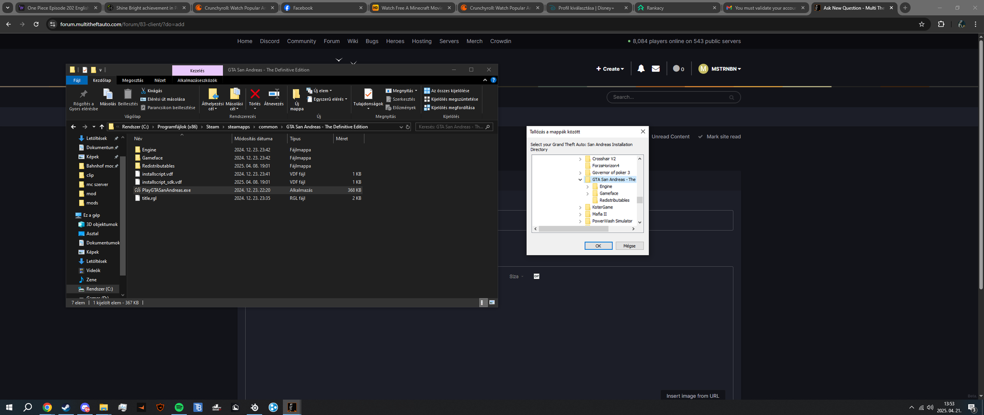Click Kijelölés megfordítása invert selection
984x415 pixels.
(449, 108)
